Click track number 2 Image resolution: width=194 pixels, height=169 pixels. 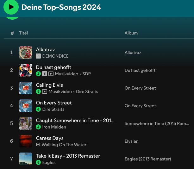11,70
